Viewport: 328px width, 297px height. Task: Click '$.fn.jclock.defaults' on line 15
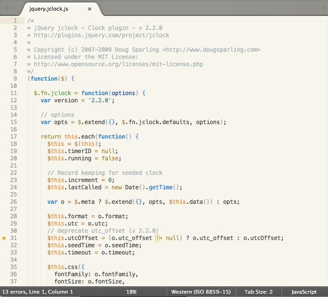(156, 122)
